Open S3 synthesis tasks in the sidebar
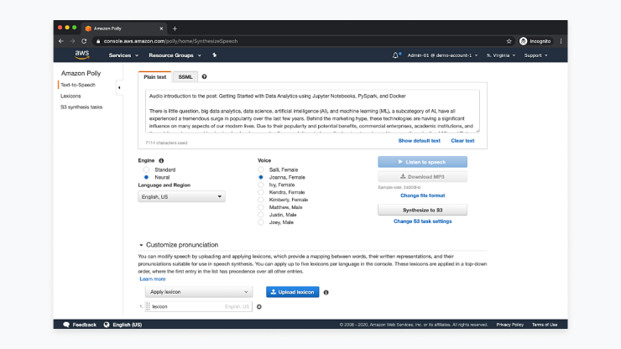This screenshot has width=621, height=349. click(x=81, y=107)
